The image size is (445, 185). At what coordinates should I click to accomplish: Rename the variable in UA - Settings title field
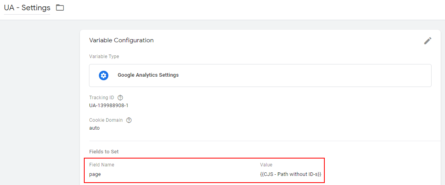(x=27, y=8)
